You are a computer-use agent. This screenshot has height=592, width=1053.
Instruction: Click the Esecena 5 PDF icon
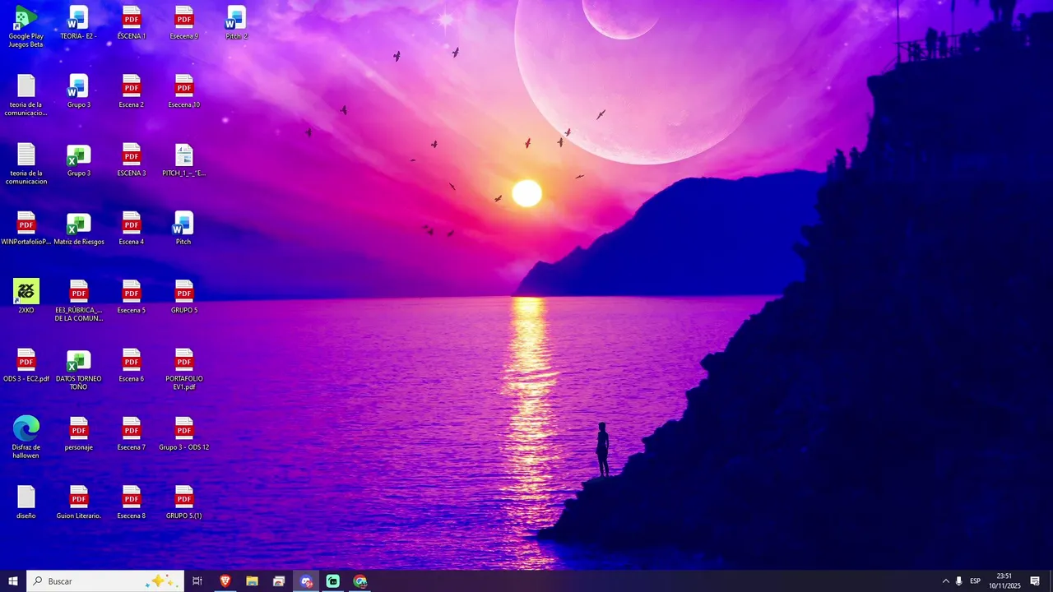pos(132,297)
